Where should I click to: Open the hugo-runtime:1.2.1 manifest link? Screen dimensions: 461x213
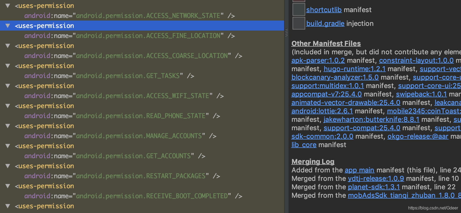(355, 69)
